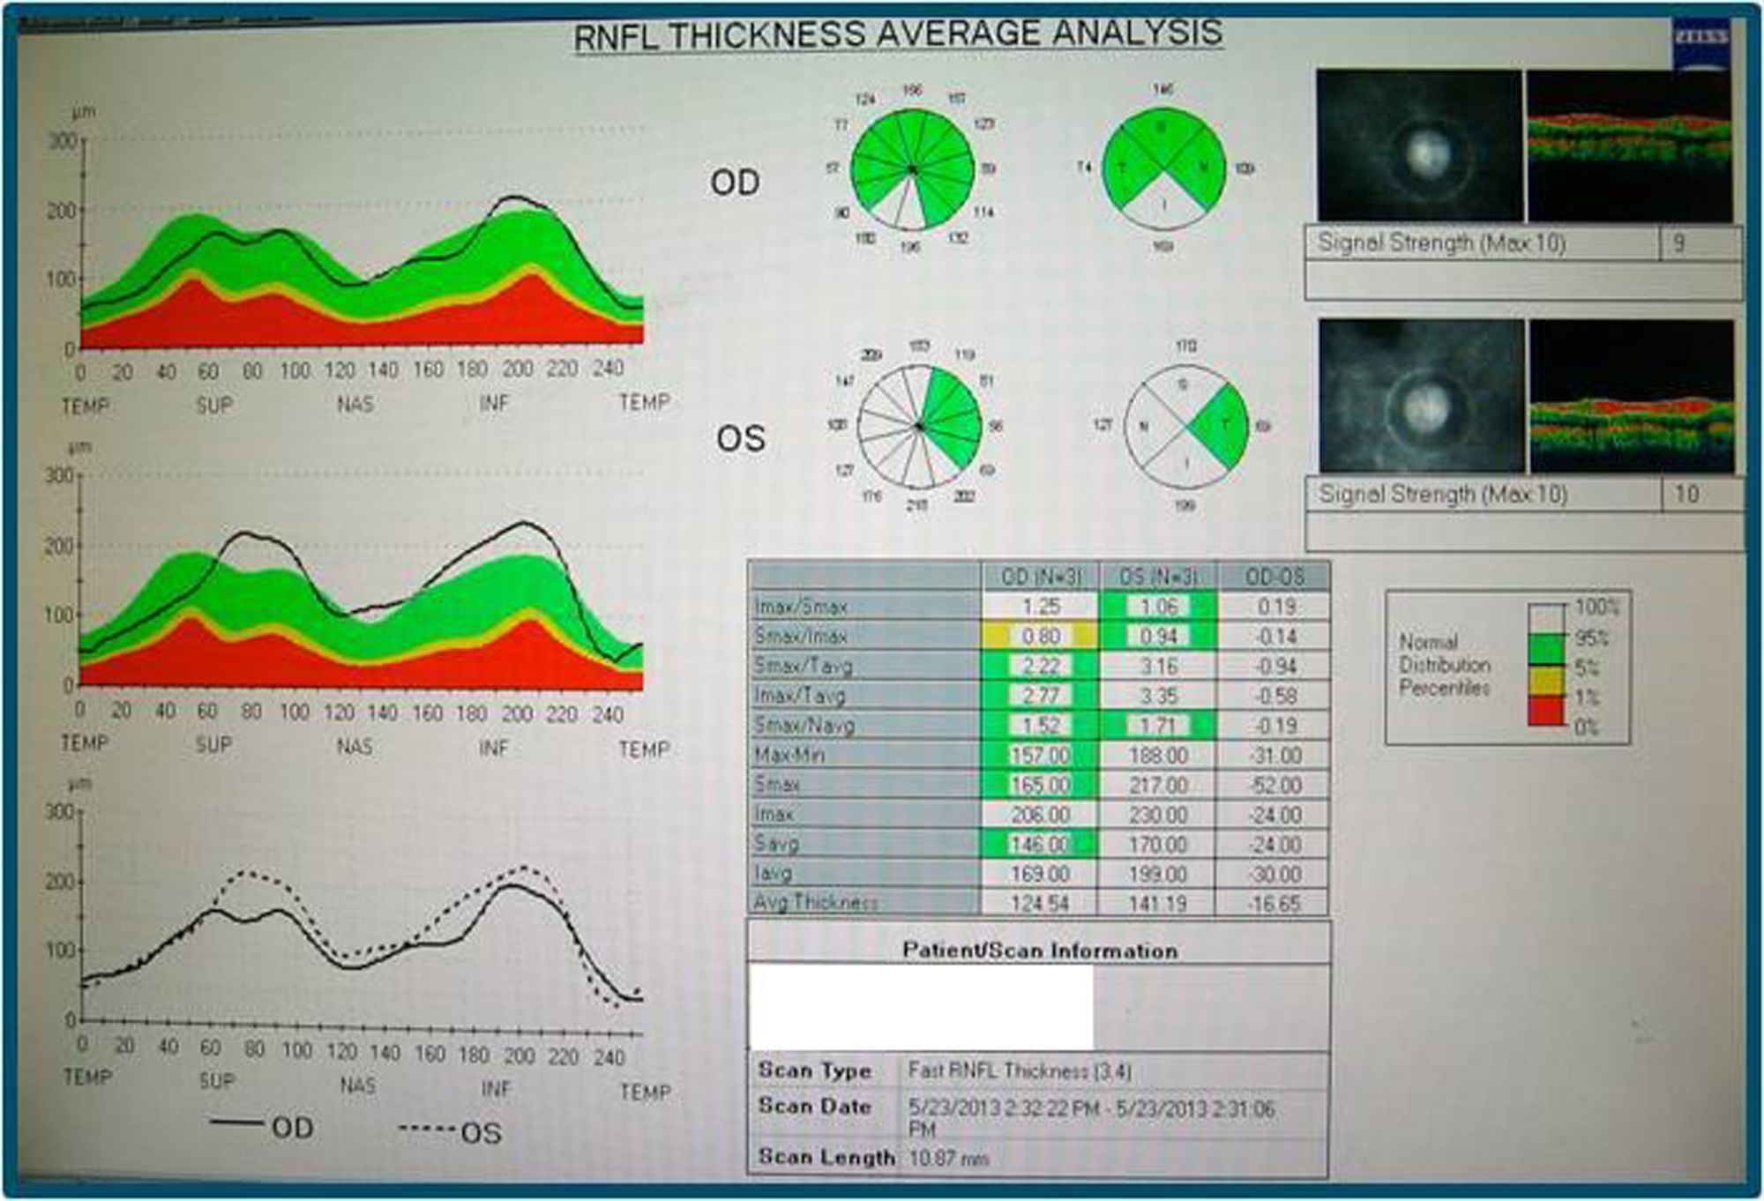Select the OD clock-hour sector pie chart

pyautogui.click(x=913, y=169)
